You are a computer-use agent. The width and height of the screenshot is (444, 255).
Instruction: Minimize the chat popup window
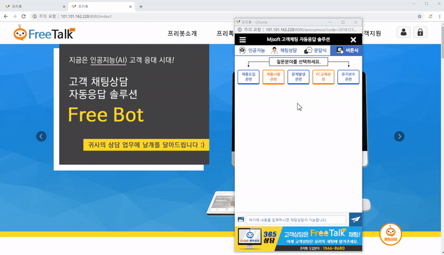click(x=330, y=22)
